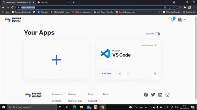
Task: Open the Windows notification center
Action: pos(193,107)
